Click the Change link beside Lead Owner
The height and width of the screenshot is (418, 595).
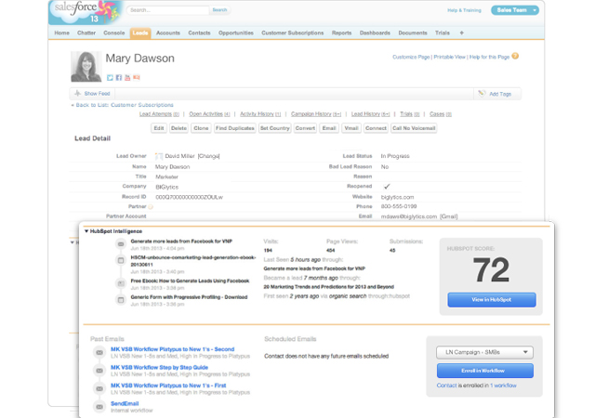(208, 156)
